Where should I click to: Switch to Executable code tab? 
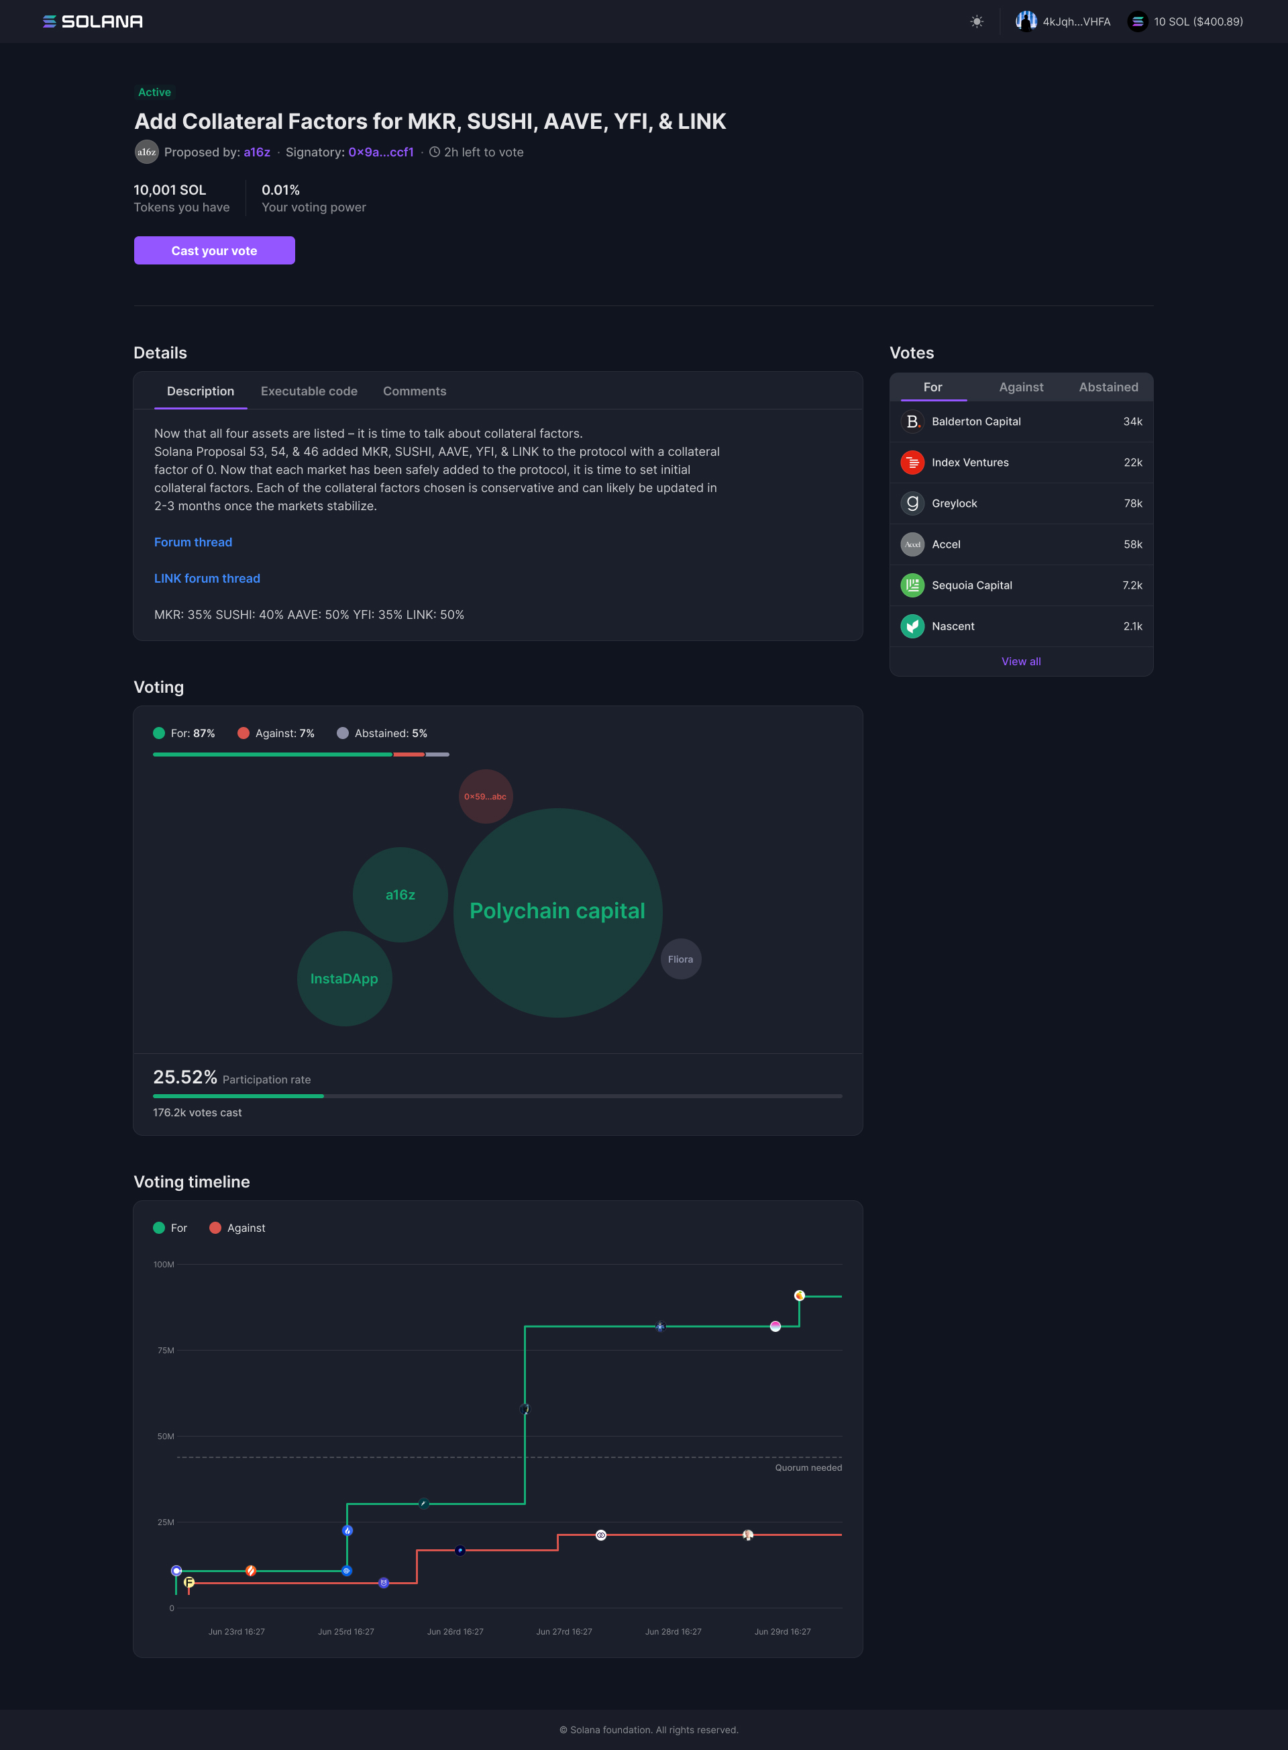pyautogui.click(x=309, y=391)
